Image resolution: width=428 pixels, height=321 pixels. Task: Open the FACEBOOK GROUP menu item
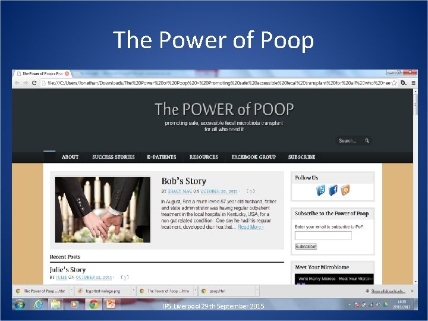254,157
